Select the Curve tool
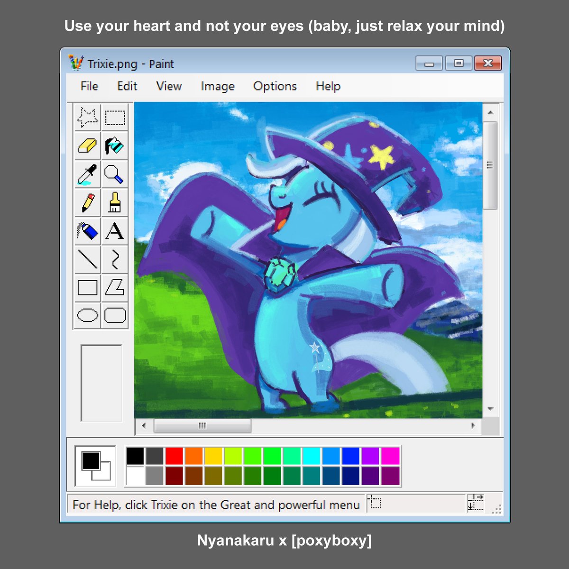 [x=115, y=259]
